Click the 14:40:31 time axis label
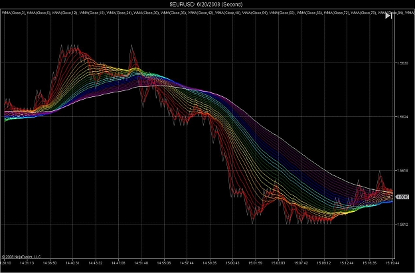This screenshot has height=273, width=415. tap(72, 263)
